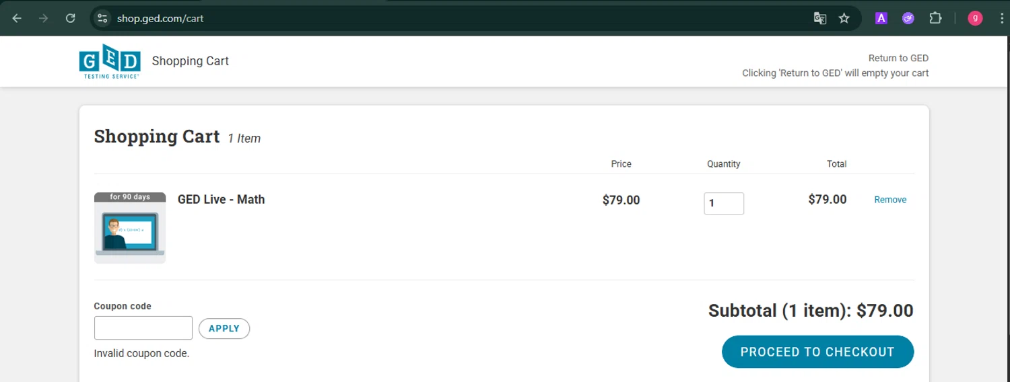Click the Coupon code text box
1010x382 pixels.
(x=143, y=328)
